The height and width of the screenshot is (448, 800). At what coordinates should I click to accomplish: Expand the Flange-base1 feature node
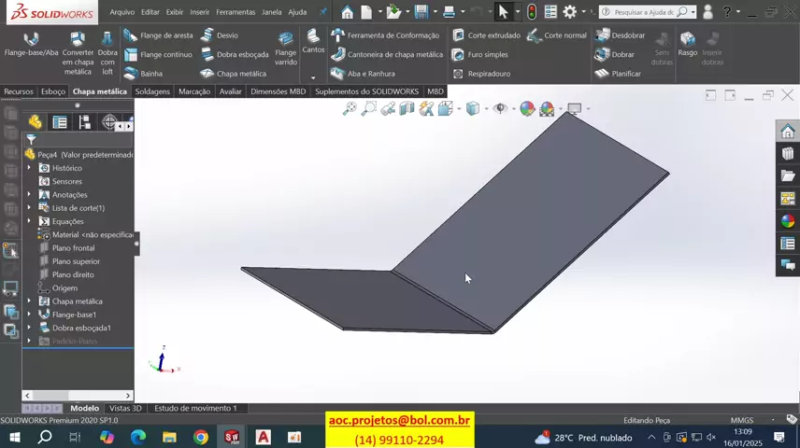click(29, 315)
